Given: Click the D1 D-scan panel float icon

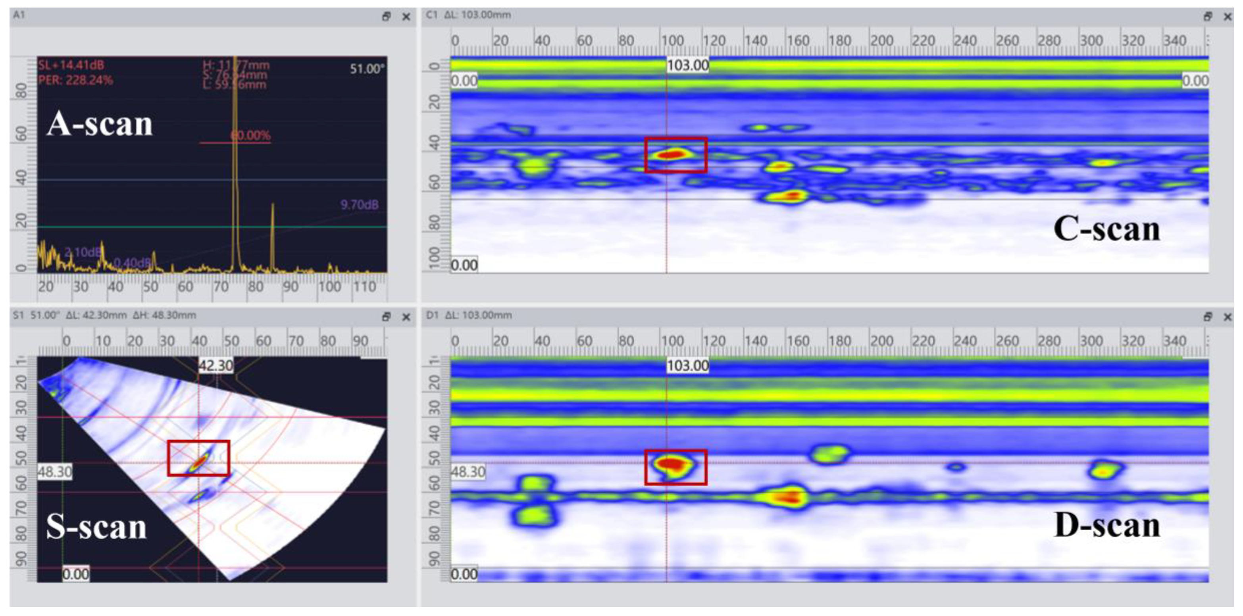Looking at the screenshot, I should click(x=1207, y=317).
